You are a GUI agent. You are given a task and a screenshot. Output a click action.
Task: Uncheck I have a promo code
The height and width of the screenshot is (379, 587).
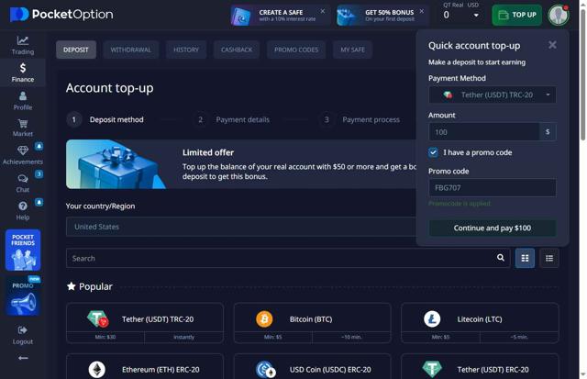[x=433, y=152]
